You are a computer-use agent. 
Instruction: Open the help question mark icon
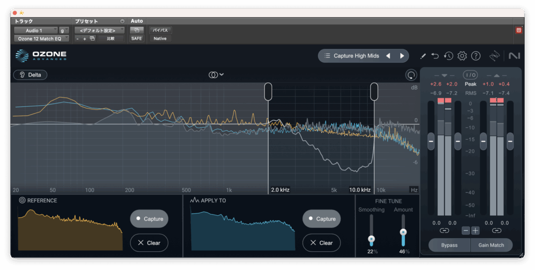point(475,56)
